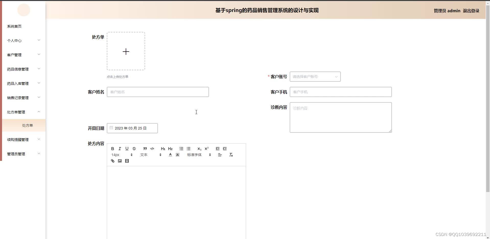Screen dimensions: 490x239
Task: Expand the 续购提醒管理 menu
Action: point(24,140)
